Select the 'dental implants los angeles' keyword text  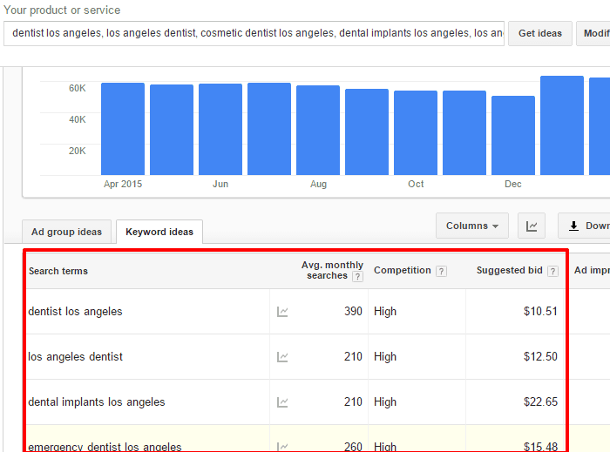pos(97,401)
